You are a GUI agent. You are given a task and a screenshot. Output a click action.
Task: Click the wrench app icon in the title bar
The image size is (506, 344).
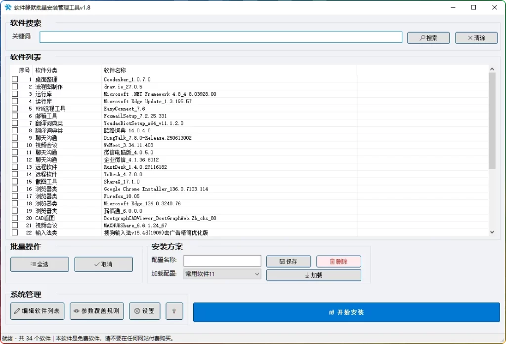(x=8, y=7)
